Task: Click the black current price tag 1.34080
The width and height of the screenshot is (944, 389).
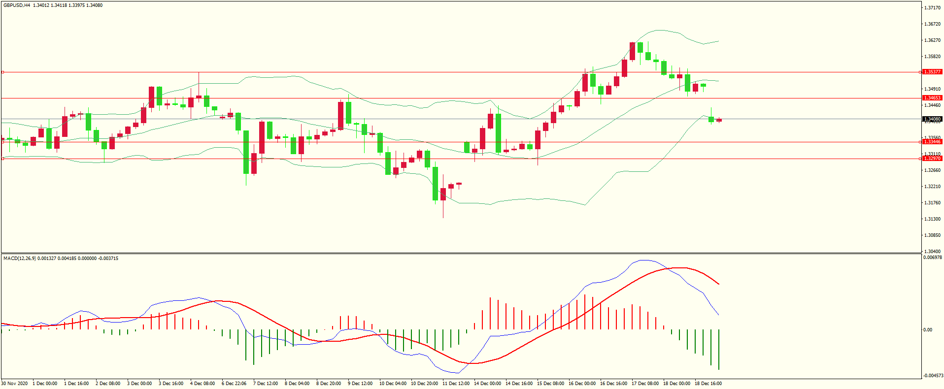Action: (932, 119)
